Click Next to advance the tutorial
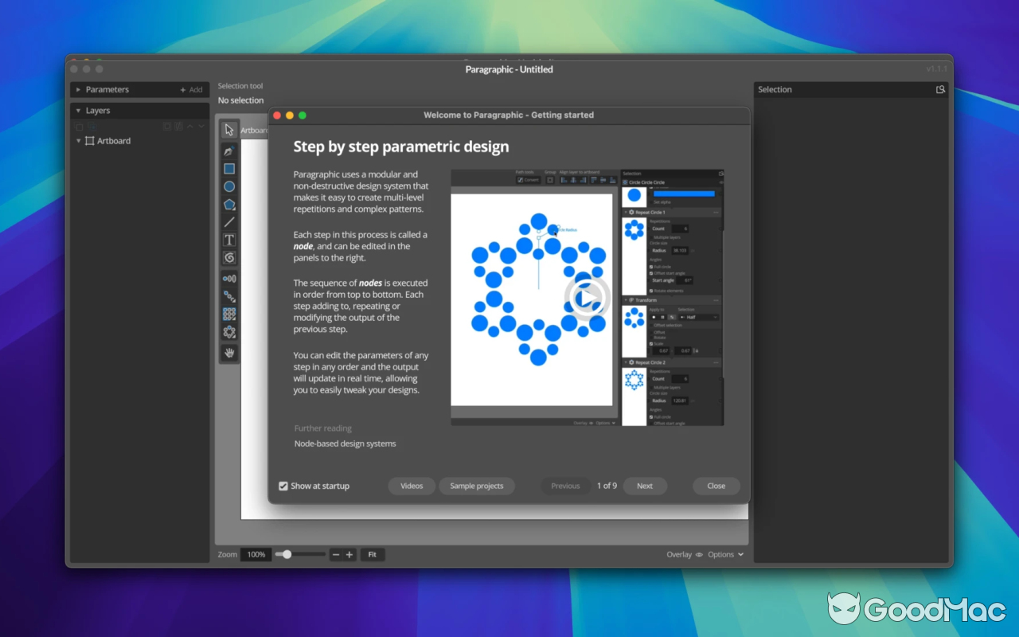Viewport: 1019px width, 637px height. click(645, 486)
